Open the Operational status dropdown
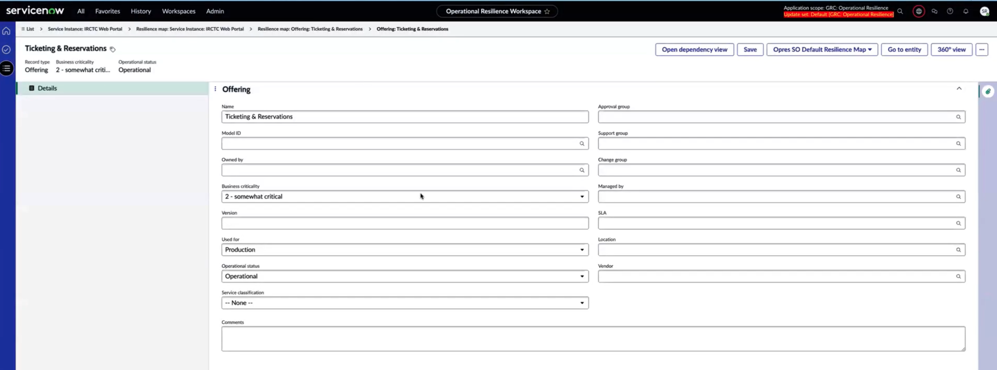Viewport: 997px width, 370px height. [x=405, y=276]
